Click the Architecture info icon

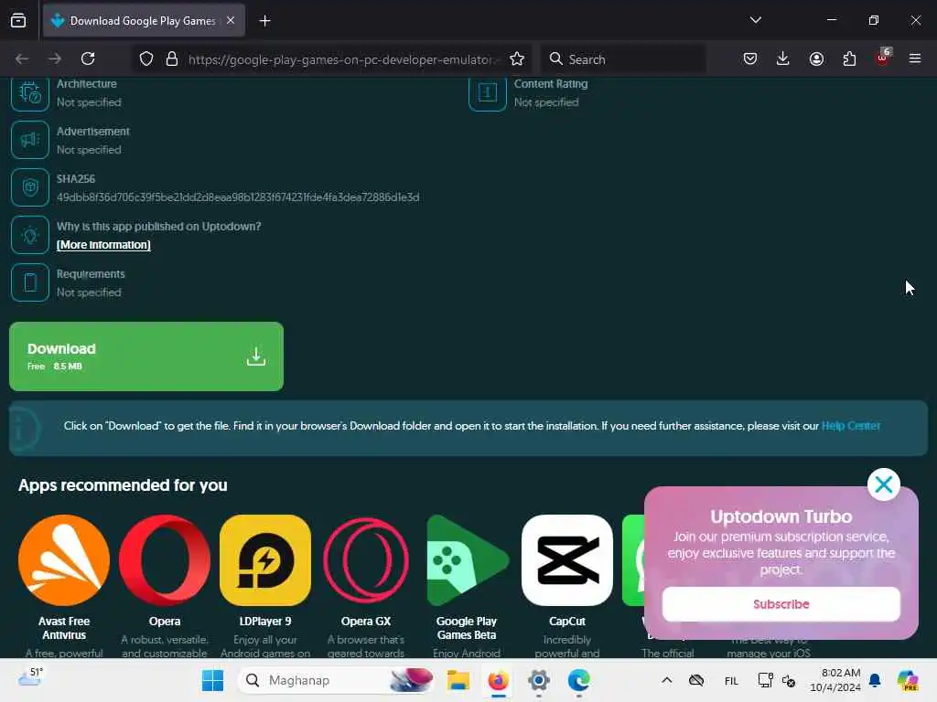30,92
